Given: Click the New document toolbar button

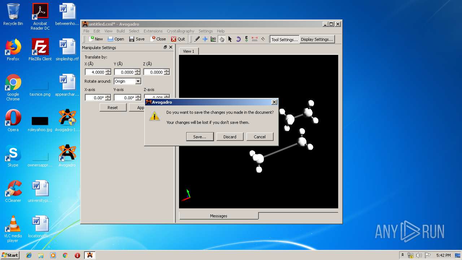Looking at the screenshot, I should click(x=96, y=39).
